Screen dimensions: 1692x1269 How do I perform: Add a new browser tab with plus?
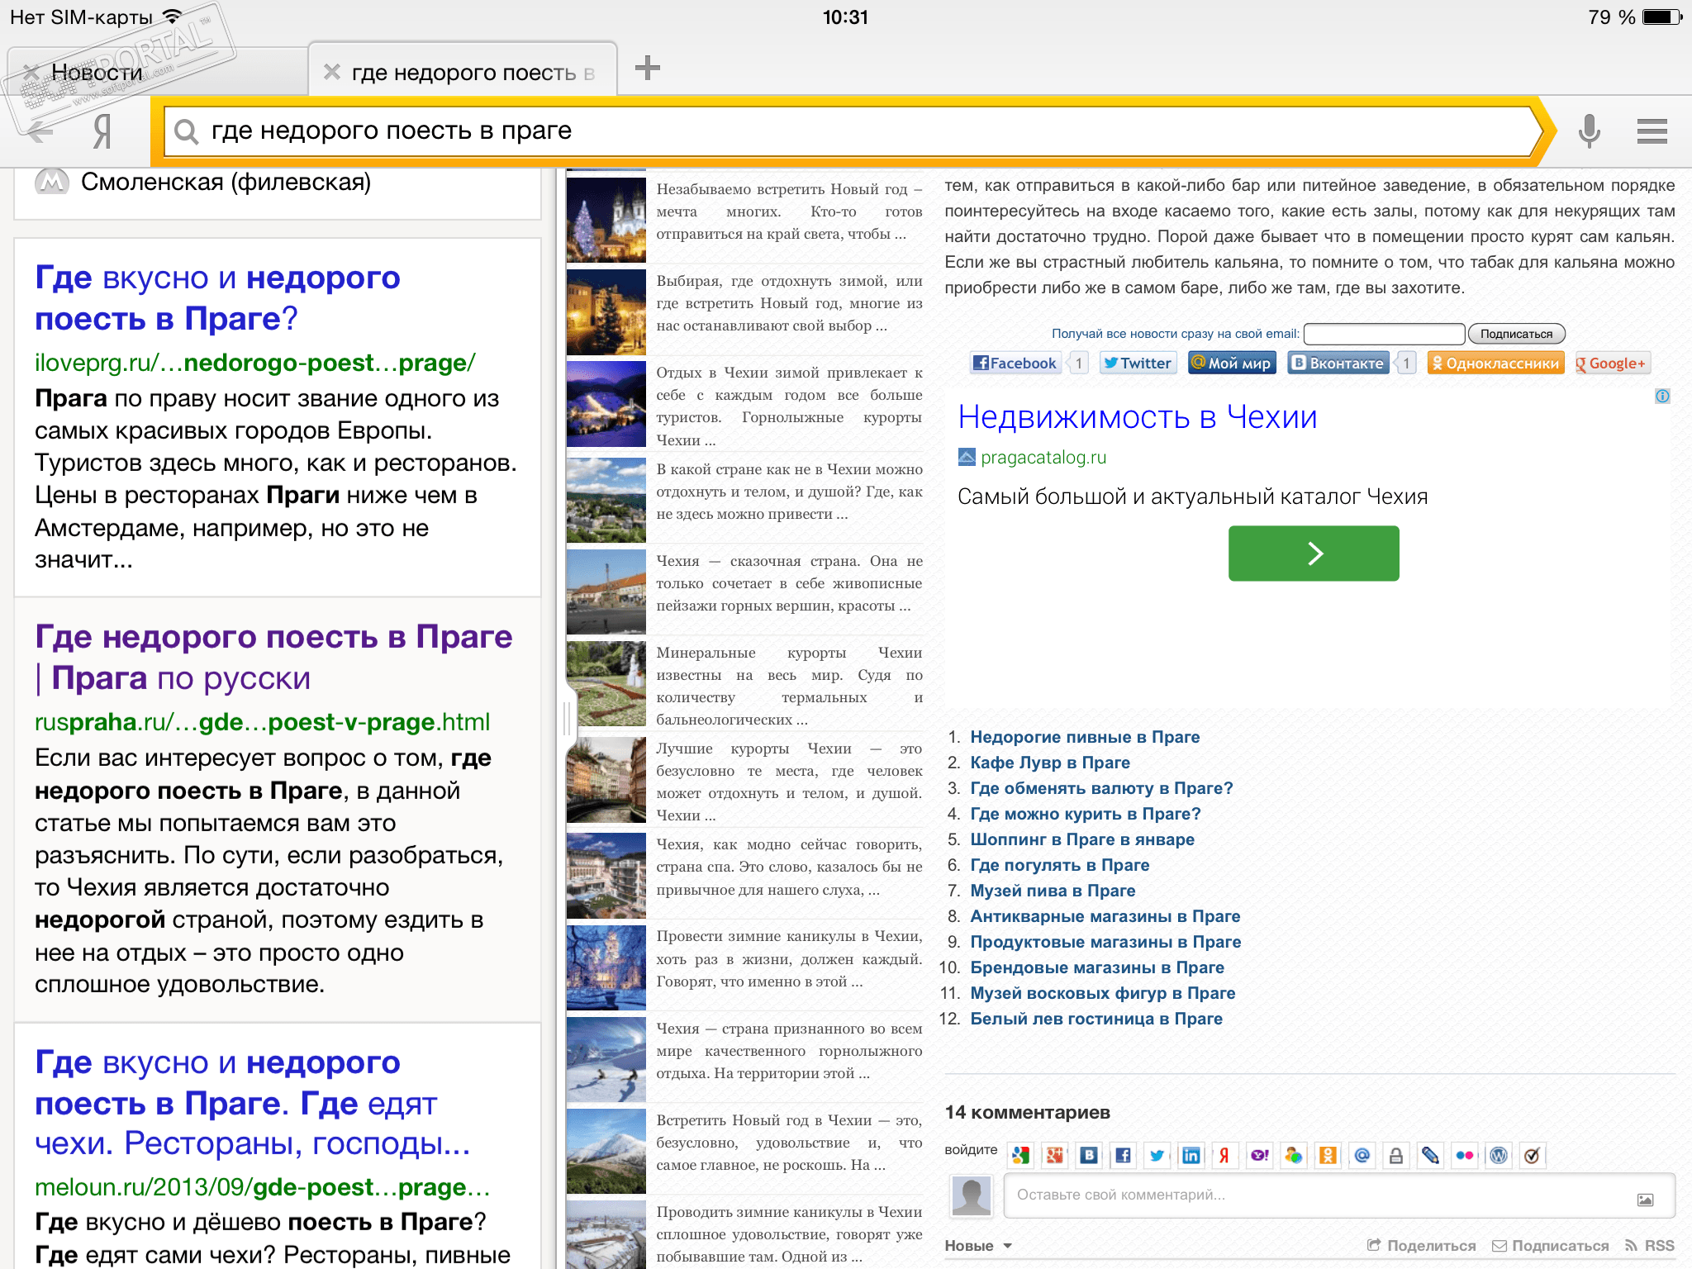(x=648, y=69)
